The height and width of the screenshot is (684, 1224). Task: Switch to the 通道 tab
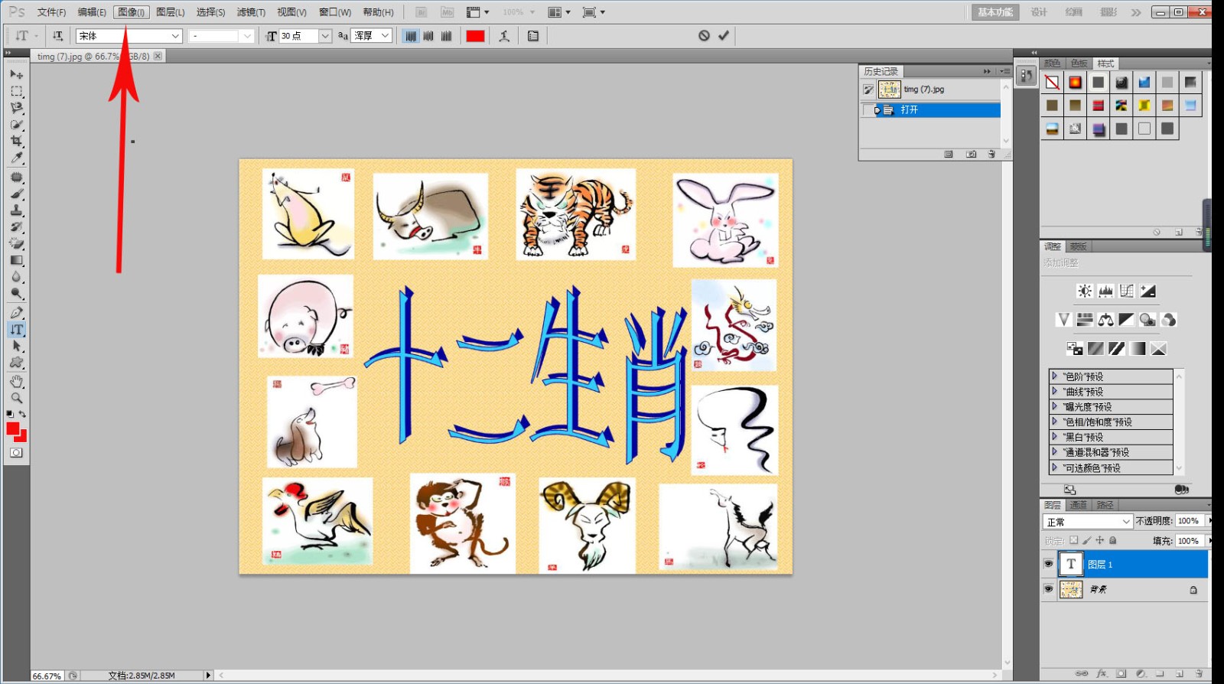[1078, 505]
